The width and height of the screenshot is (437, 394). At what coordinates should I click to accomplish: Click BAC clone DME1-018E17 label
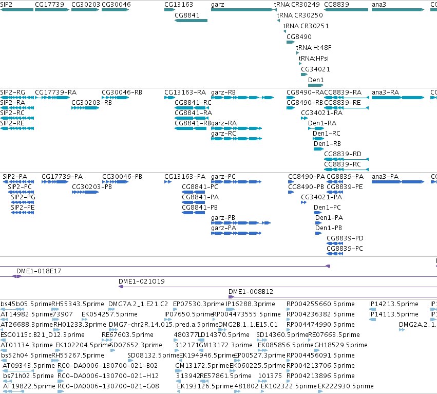(x=39, y=271)
